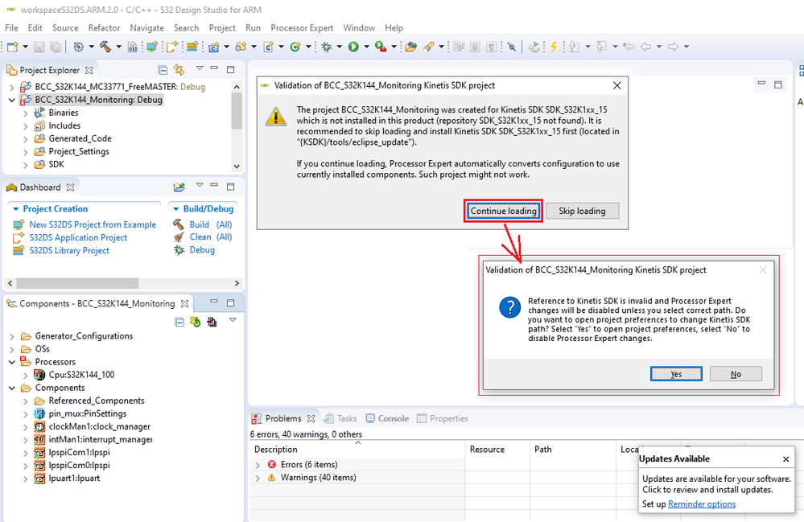The width and height of the screenshot is (804, 522).
Task: Expand the Errors (6 items) row
Action: click(258, 465)
